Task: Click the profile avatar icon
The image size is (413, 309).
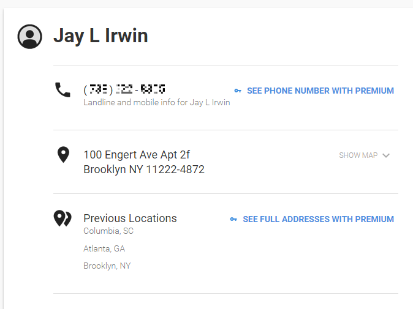Action: 30,37
